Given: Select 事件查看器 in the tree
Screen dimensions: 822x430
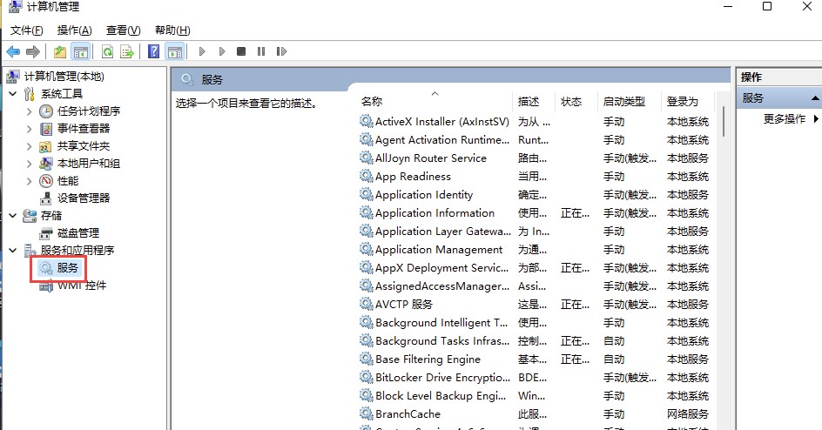Looking at the screenshot, I should tap(84, 128).
